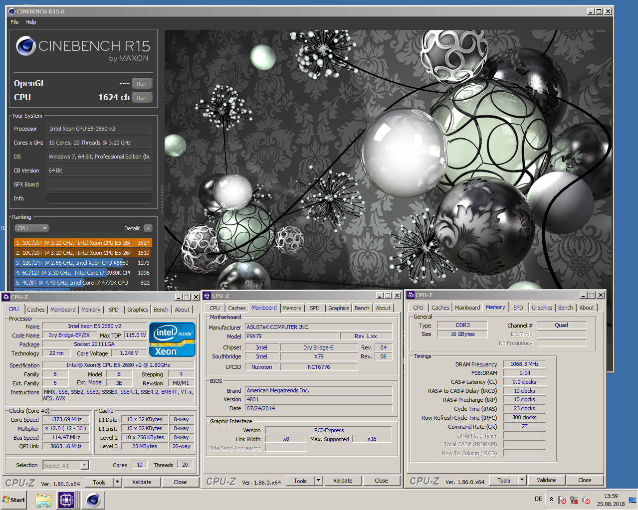Screen dimensions: 638x510
Task: Open SPD tab in left CPU-Z window
Action: [x=114, y=310]
